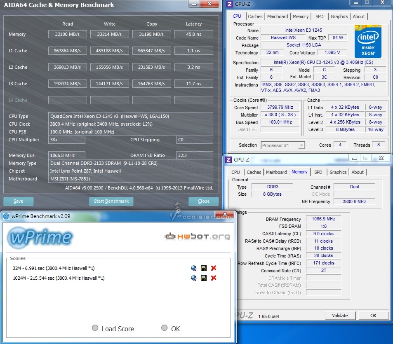Switch to Caches tab in top CPU-Z window
The image size is (393, 344).
pos(255,16)
